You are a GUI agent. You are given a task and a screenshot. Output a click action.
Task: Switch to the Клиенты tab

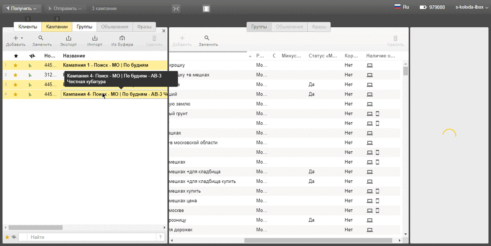[28, 27]
